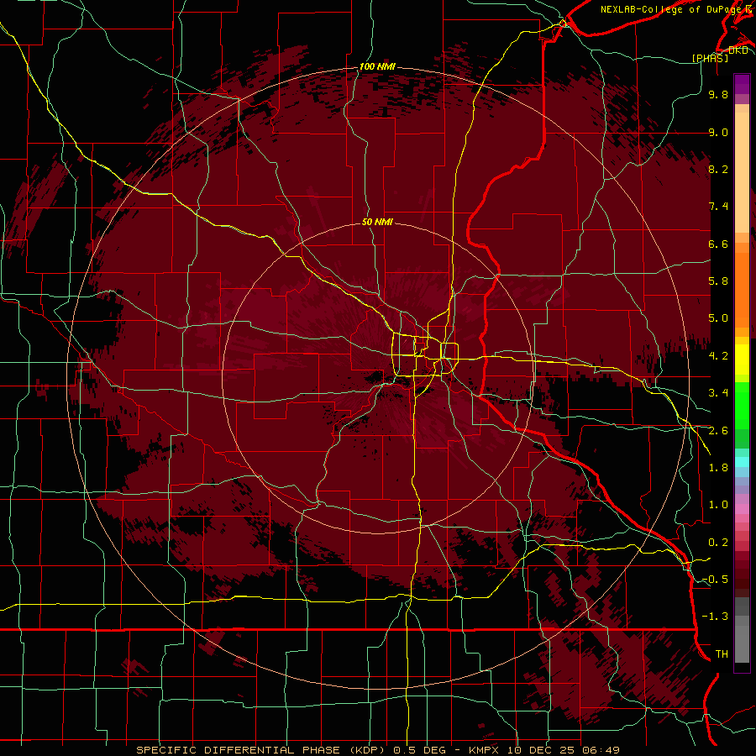
Task: Click the "100 NMI" range ring label
Action: point(377,66)
